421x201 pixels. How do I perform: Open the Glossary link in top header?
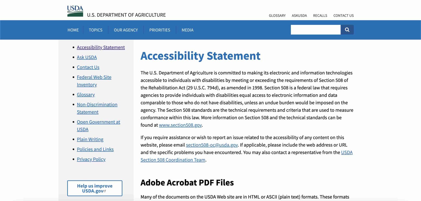coord(277,16)
